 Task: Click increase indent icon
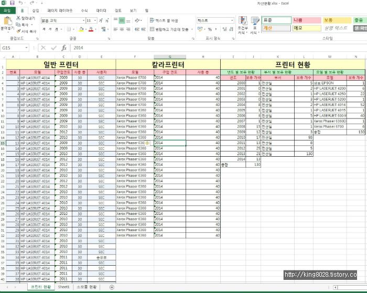144,29
